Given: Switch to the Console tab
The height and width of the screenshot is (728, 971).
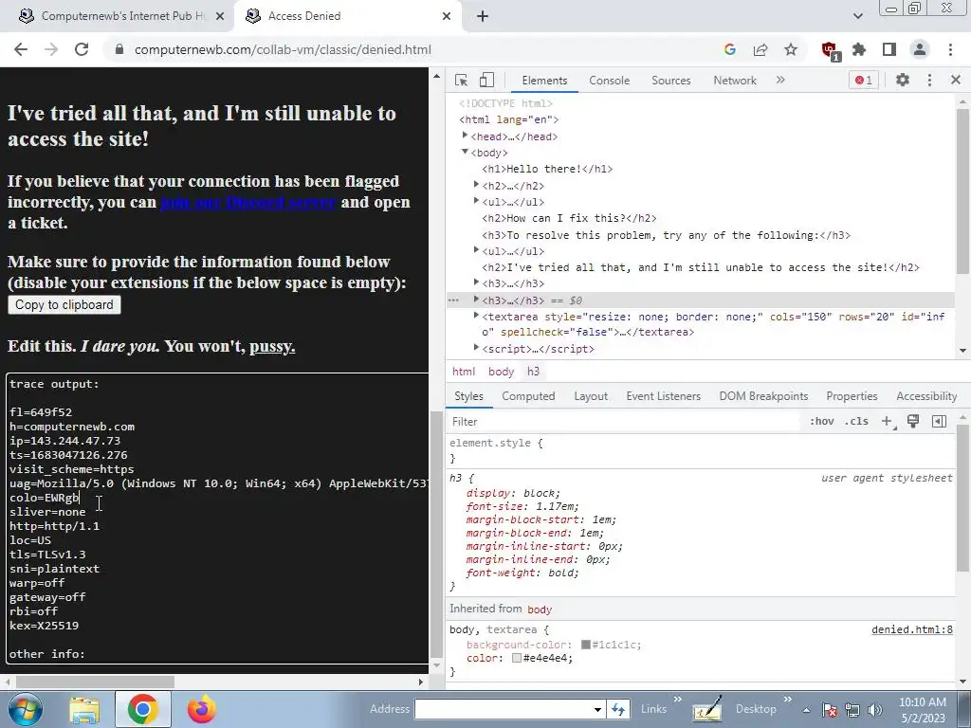Looking at the screenshot, I should pyautogui.click(x=610, y=81).
